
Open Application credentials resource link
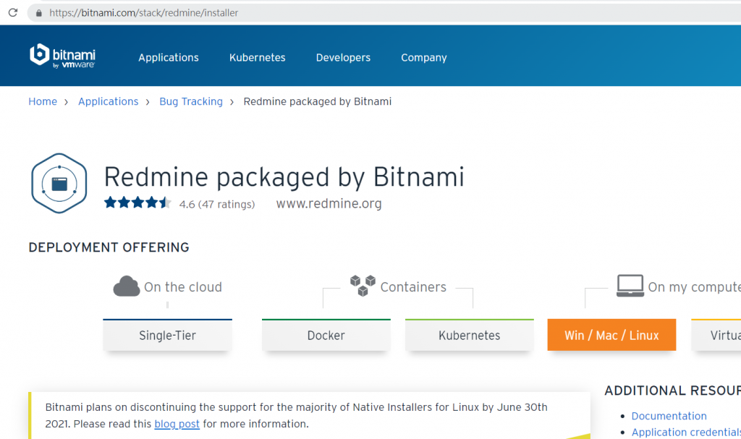[686, 432]
